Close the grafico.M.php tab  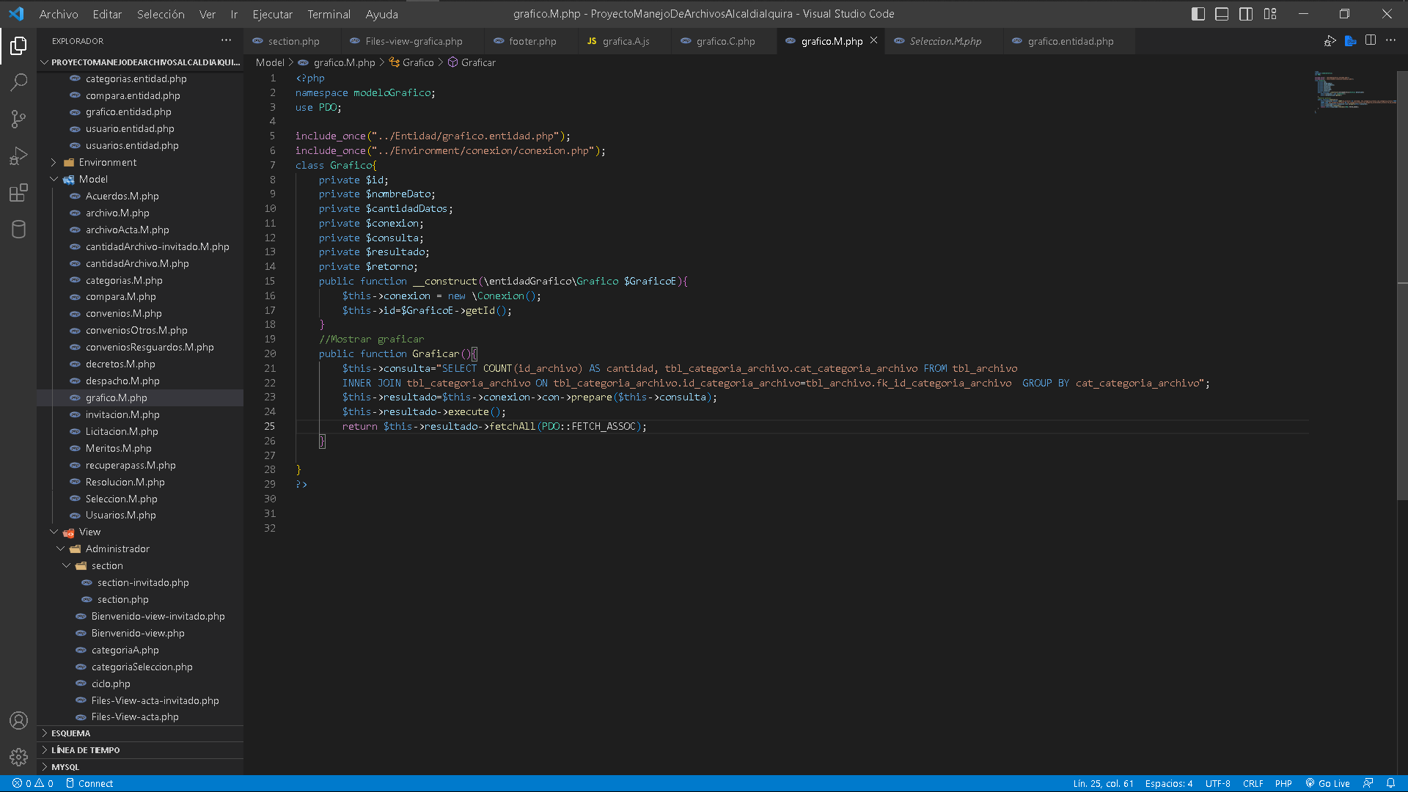click(873, 40)
